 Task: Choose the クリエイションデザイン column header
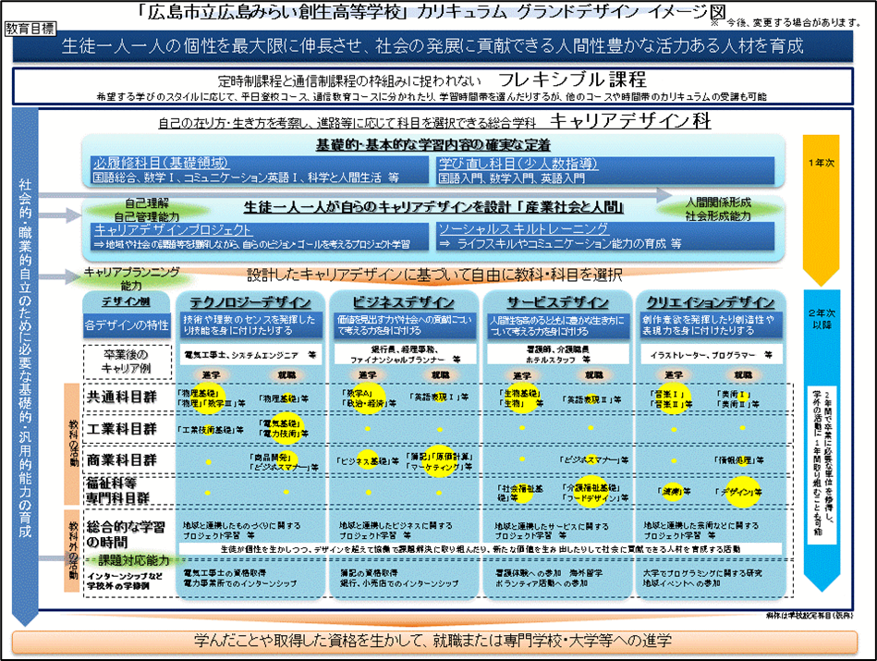pyautogui.click(x=710, y=303)
